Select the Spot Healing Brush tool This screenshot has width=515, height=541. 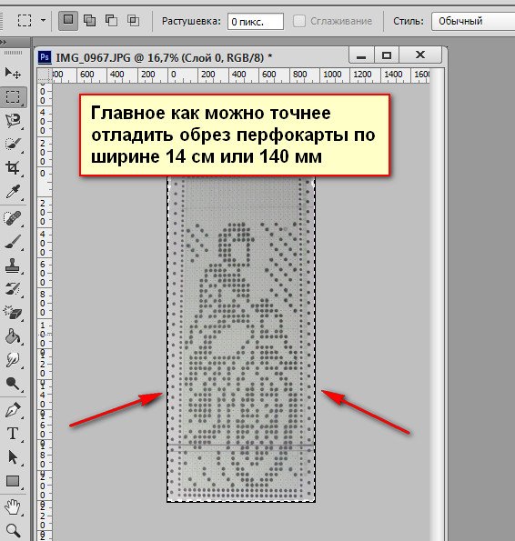pyautogui.click(x=13, y=218)
